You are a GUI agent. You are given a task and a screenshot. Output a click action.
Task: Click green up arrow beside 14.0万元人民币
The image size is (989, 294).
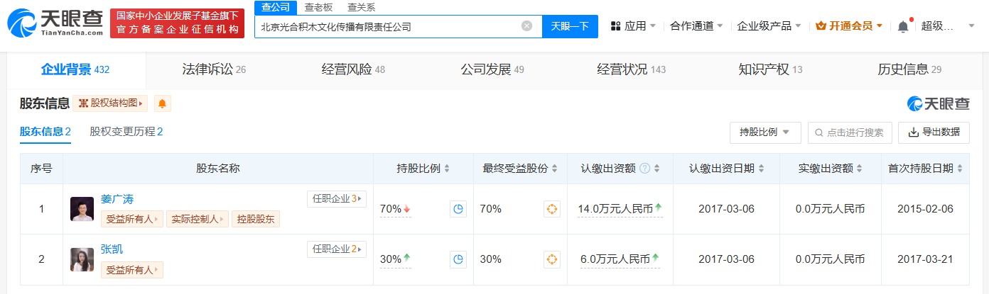pyautogui.click(x=658, y=208)
